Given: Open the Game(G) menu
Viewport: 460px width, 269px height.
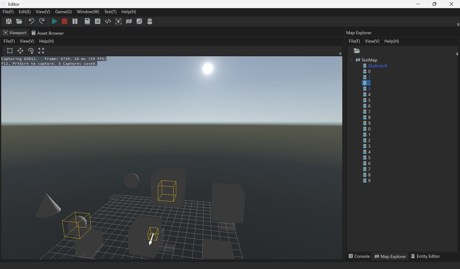Looking at the screenshot, I should click(x=63, y=12).
